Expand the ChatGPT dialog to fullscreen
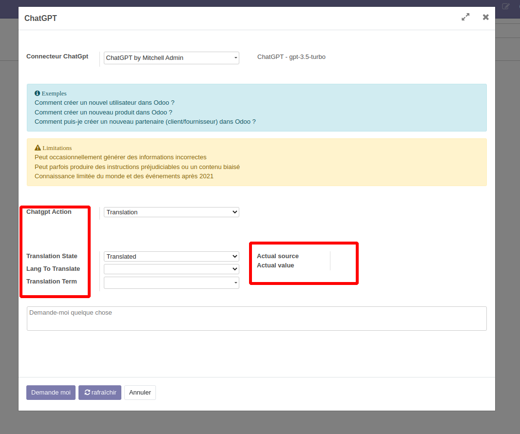The image size is (520, 434). [x=465, y=17]
